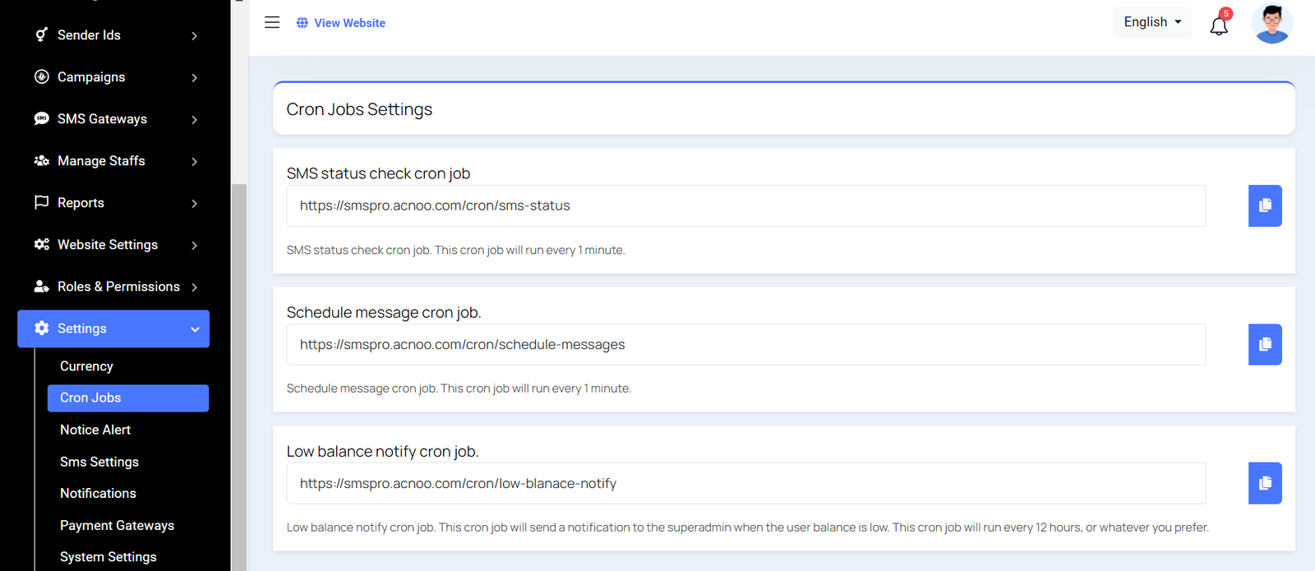Click the Schedule message 'every 1 minute' description
1315x571 pixels.
click(459, 388)
